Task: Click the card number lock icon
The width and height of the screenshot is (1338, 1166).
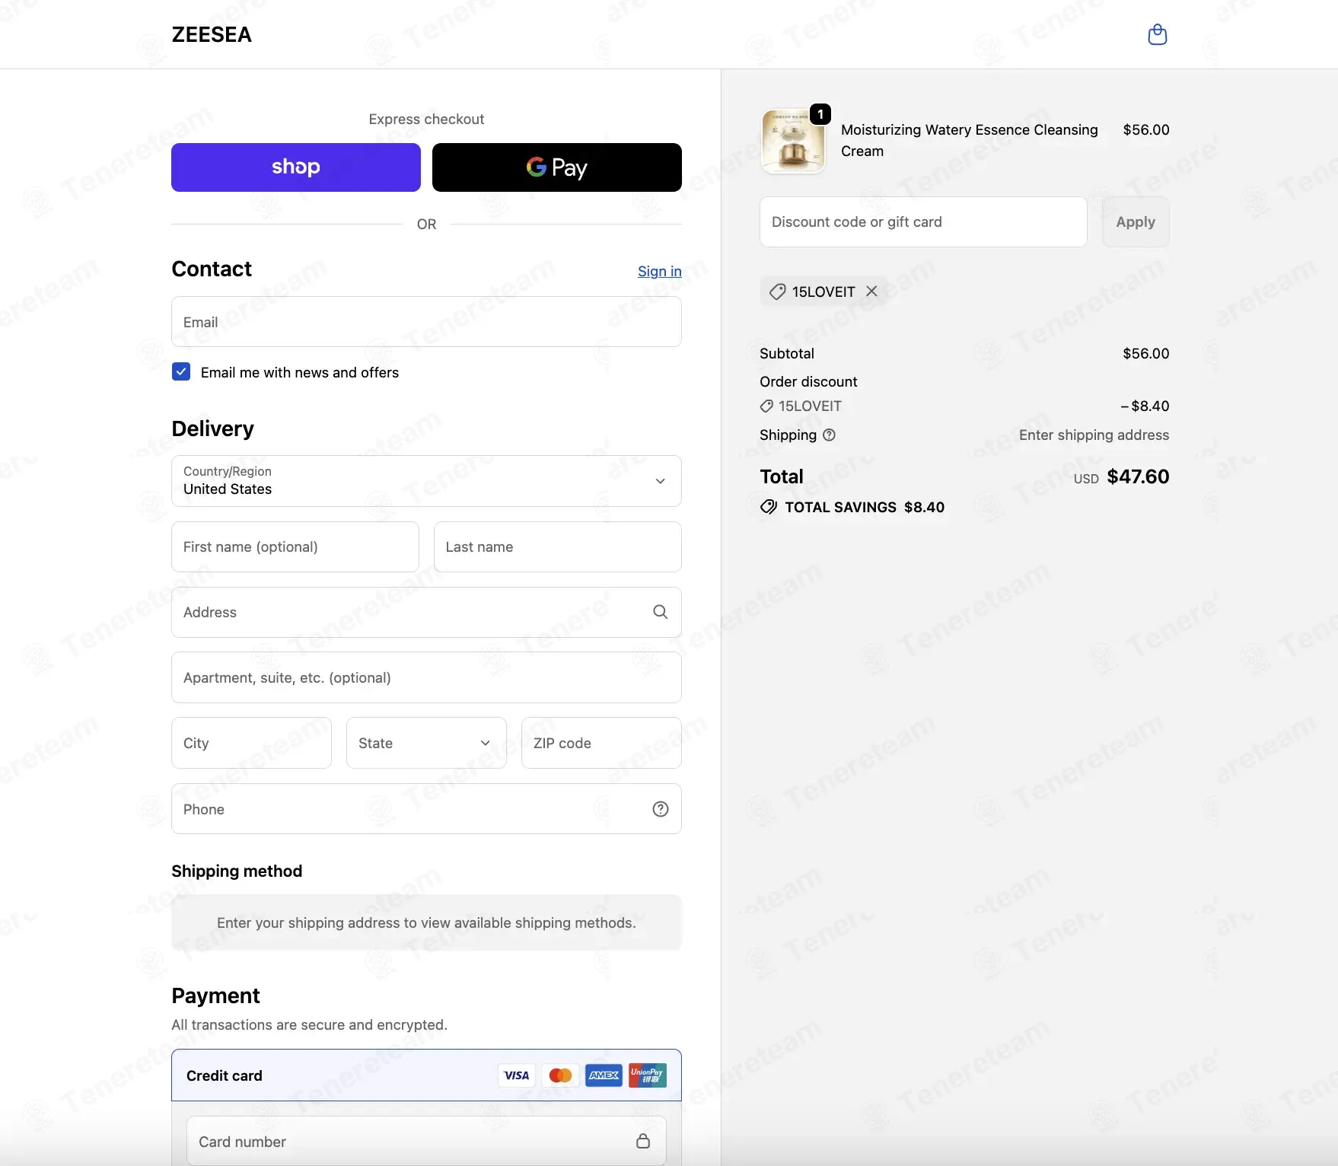Action: click(642, 1141)
